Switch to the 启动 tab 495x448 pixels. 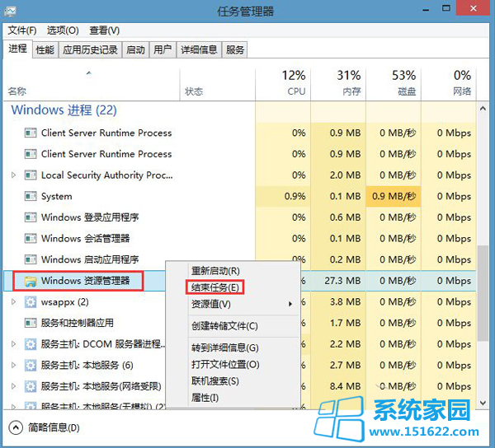(136, 49)
